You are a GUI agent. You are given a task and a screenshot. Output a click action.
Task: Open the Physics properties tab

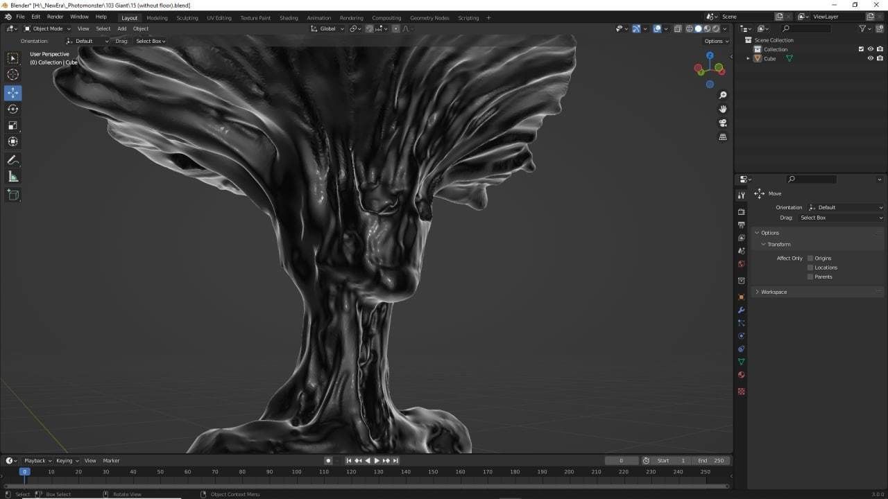pos(741,336)
